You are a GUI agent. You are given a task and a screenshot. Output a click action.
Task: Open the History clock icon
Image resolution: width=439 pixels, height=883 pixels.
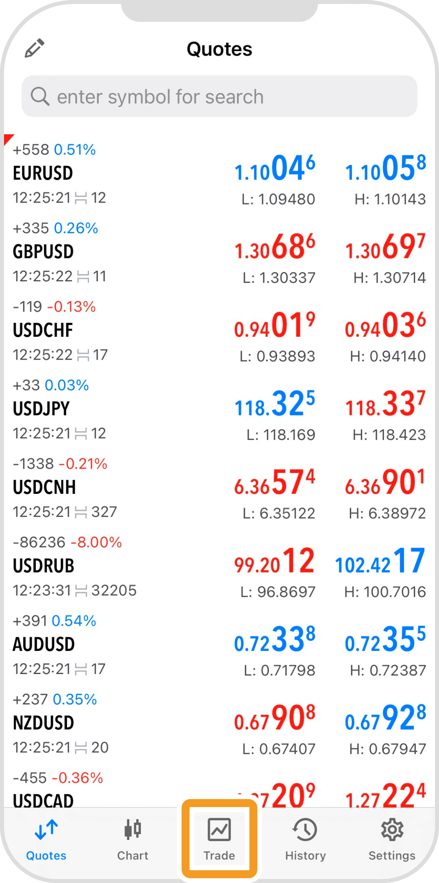pyautogui.click(x=305, y=829)
